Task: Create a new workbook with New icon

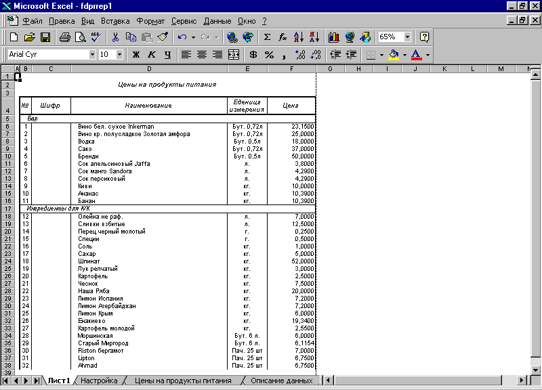Action: pyautogui.click(x=14, y=37)
